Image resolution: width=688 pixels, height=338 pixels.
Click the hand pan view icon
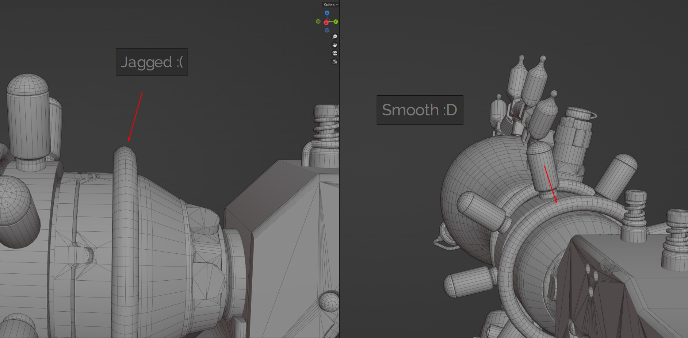tap(335, 45)
